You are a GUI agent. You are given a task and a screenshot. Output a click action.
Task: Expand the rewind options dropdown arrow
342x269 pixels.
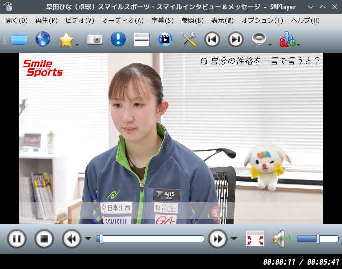[88, 239]
